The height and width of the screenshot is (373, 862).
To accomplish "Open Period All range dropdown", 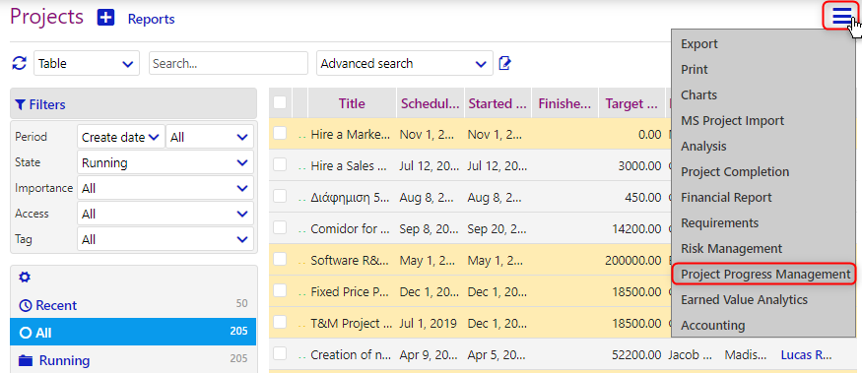I will coord(210,137).
